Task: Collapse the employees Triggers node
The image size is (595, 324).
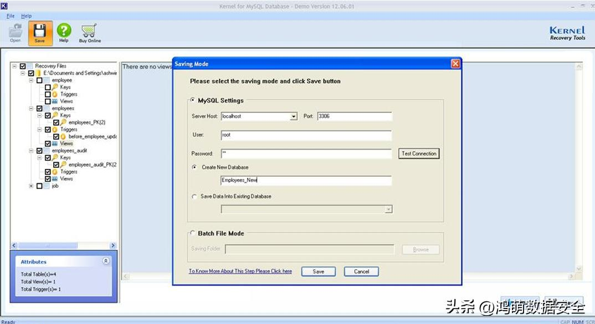Action: pyautogui.click(x=39, y=130)
